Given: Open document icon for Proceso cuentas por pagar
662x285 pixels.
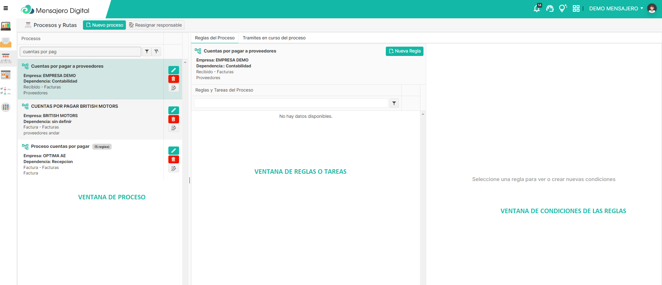Looking at the screenshot, I should click(x=174, y=168).
